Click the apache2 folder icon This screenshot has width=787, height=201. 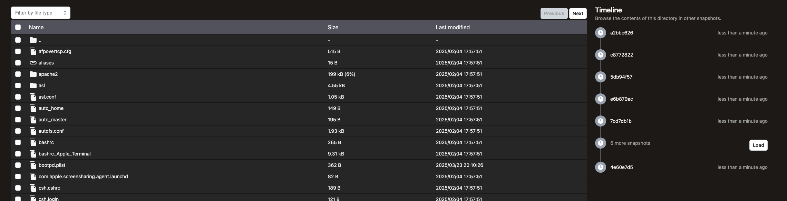click(x=33, y=74)
